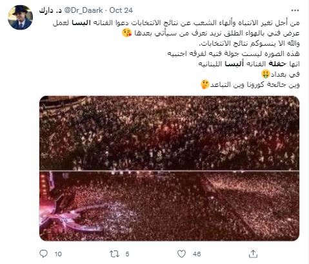View the retweet count 5
Screen dimensions: 309x264
[127, 254]
